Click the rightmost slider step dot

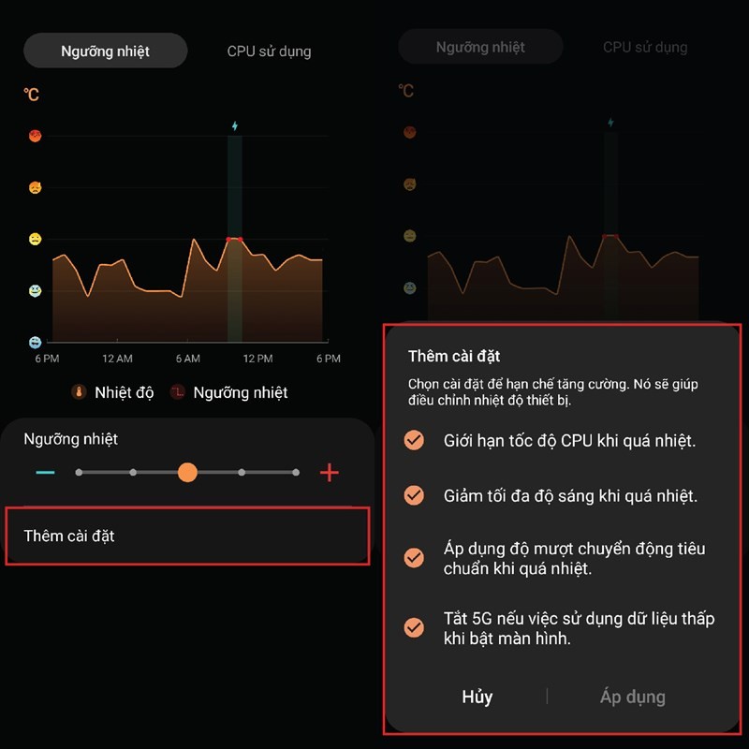point(296,473)
